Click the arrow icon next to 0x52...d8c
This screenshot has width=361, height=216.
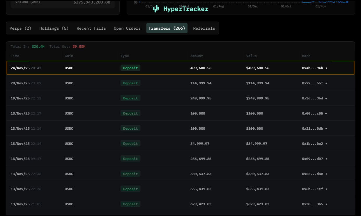(x=326, y=174)
